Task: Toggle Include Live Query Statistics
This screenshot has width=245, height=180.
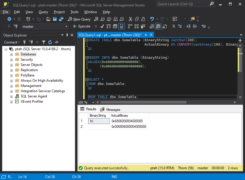Action: click(x=137, y=26)
